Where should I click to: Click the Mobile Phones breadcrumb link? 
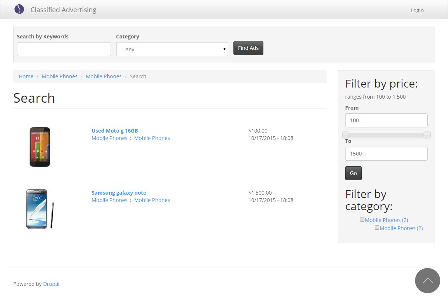pos(60,76)
